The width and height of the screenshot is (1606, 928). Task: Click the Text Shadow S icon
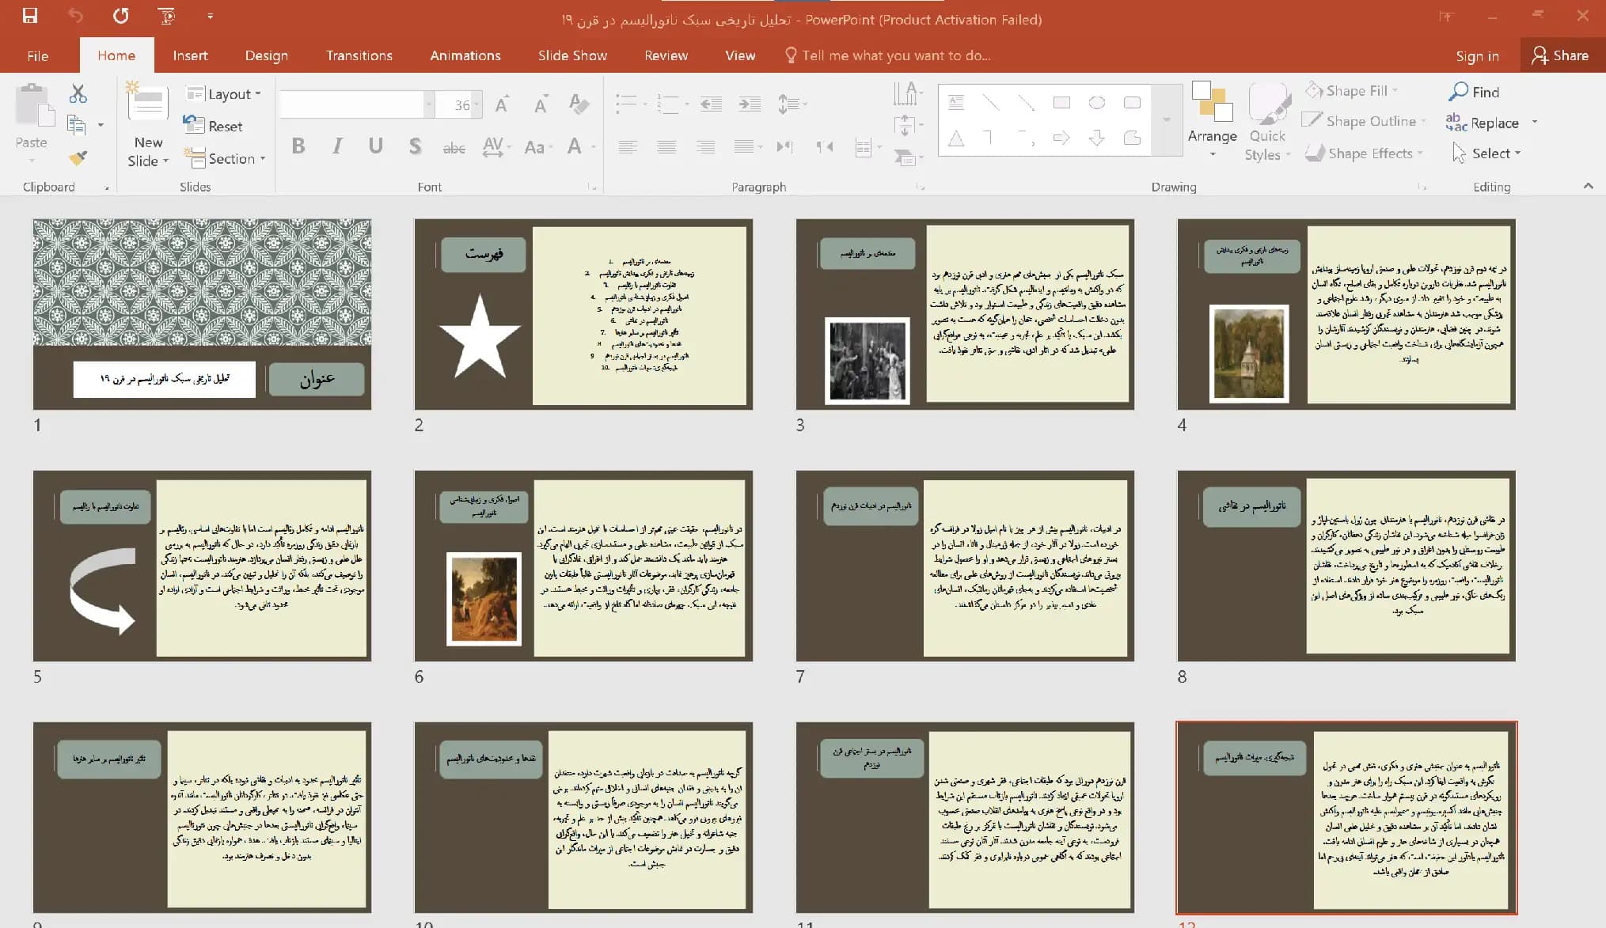pos(415,146)
